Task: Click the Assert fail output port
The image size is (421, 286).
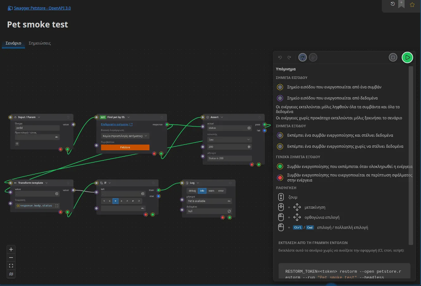Action: point(265,130)
